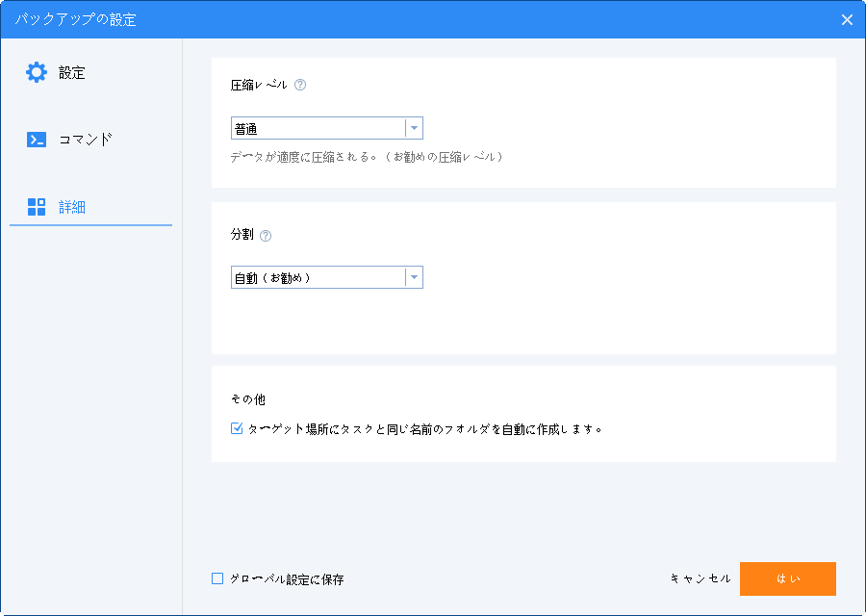Open the コマンド tab

pos(86,140)
